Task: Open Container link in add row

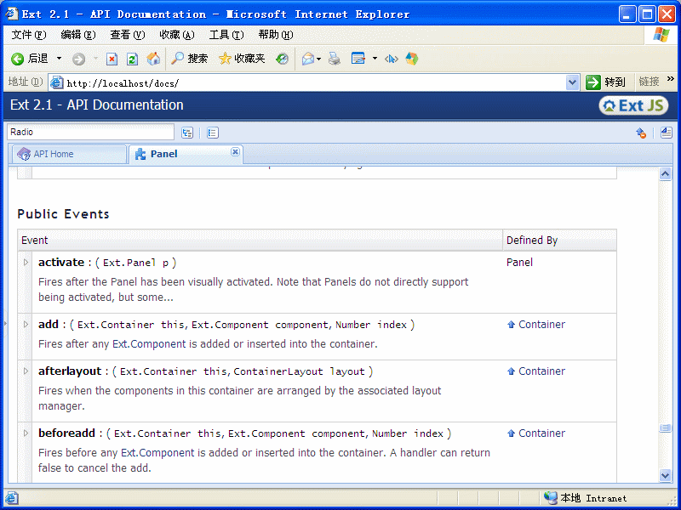Action: click(x=541, y=325)
